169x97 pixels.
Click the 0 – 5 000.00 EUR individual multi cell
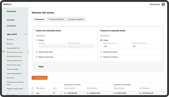click(x=93, y=93)
